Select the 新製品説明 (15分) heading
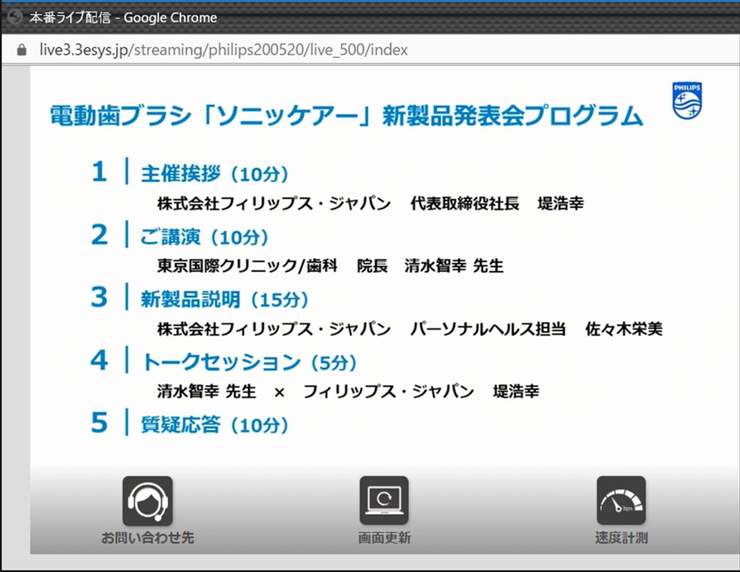Image resolution: width=740 pixels, height=572 pixels. 224,299
